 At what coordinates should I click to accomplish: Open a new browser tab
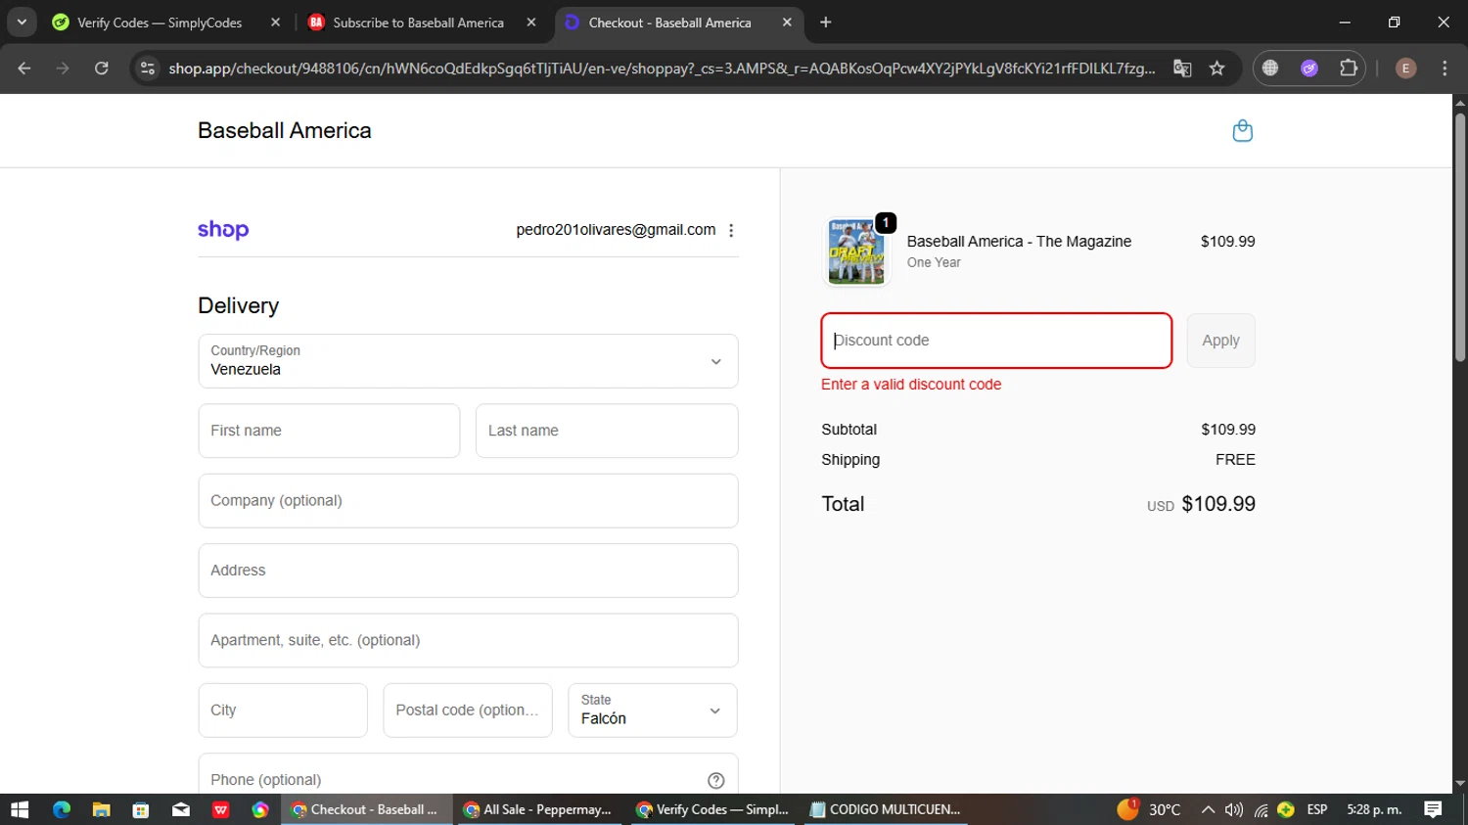(x=826, y=23)
